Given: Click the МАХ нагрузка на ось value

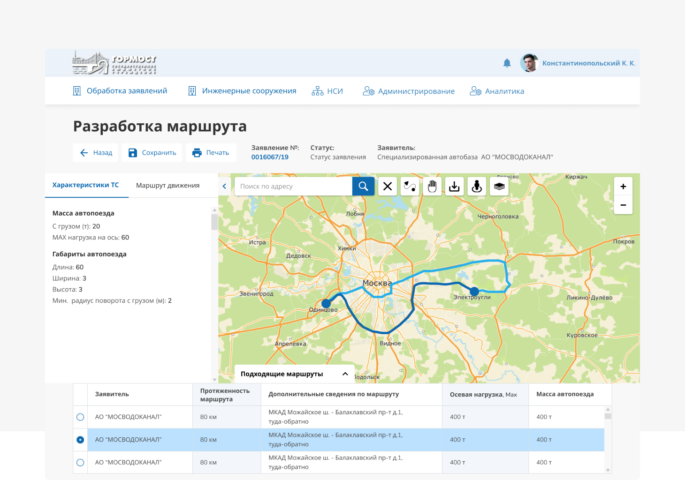Looking at the screenshot, I should pyautogui.click(x=125, y=238).
